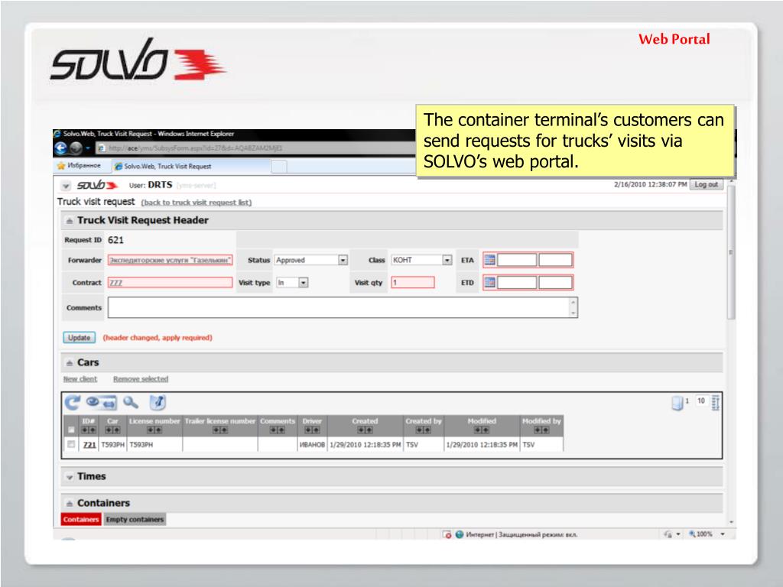The width and height of the screenshot is (783, 587).
Task: Sort by Trailer license number arrows
Action: point(219,430)
